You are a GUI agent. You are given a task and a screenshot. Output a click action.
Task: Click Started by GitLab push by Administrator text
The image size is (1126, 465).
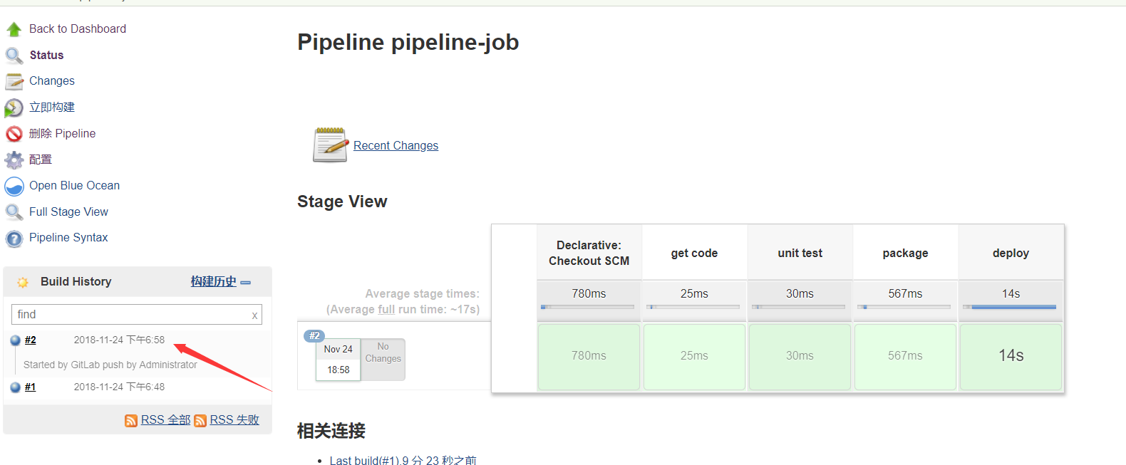(110, 365)
